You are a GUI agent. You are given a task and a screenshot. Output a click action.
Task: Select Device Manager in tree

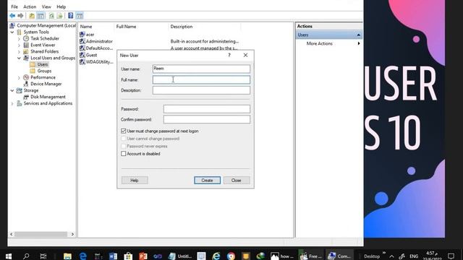click(43, 84)
